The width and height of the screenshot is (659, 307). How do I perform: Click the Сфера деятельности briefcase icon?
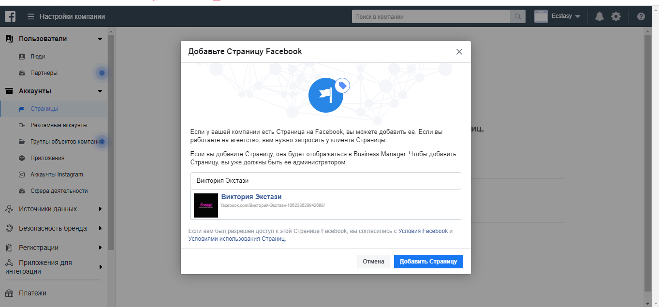22,191
